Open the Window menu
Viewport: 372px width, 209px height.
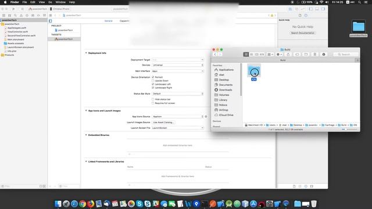pyautogui.click(x=60, y=2)
